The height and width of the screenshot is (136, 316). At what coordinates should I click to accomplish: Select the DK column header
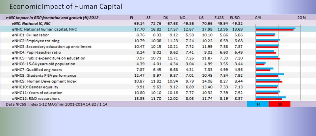(x=165, y=17)
